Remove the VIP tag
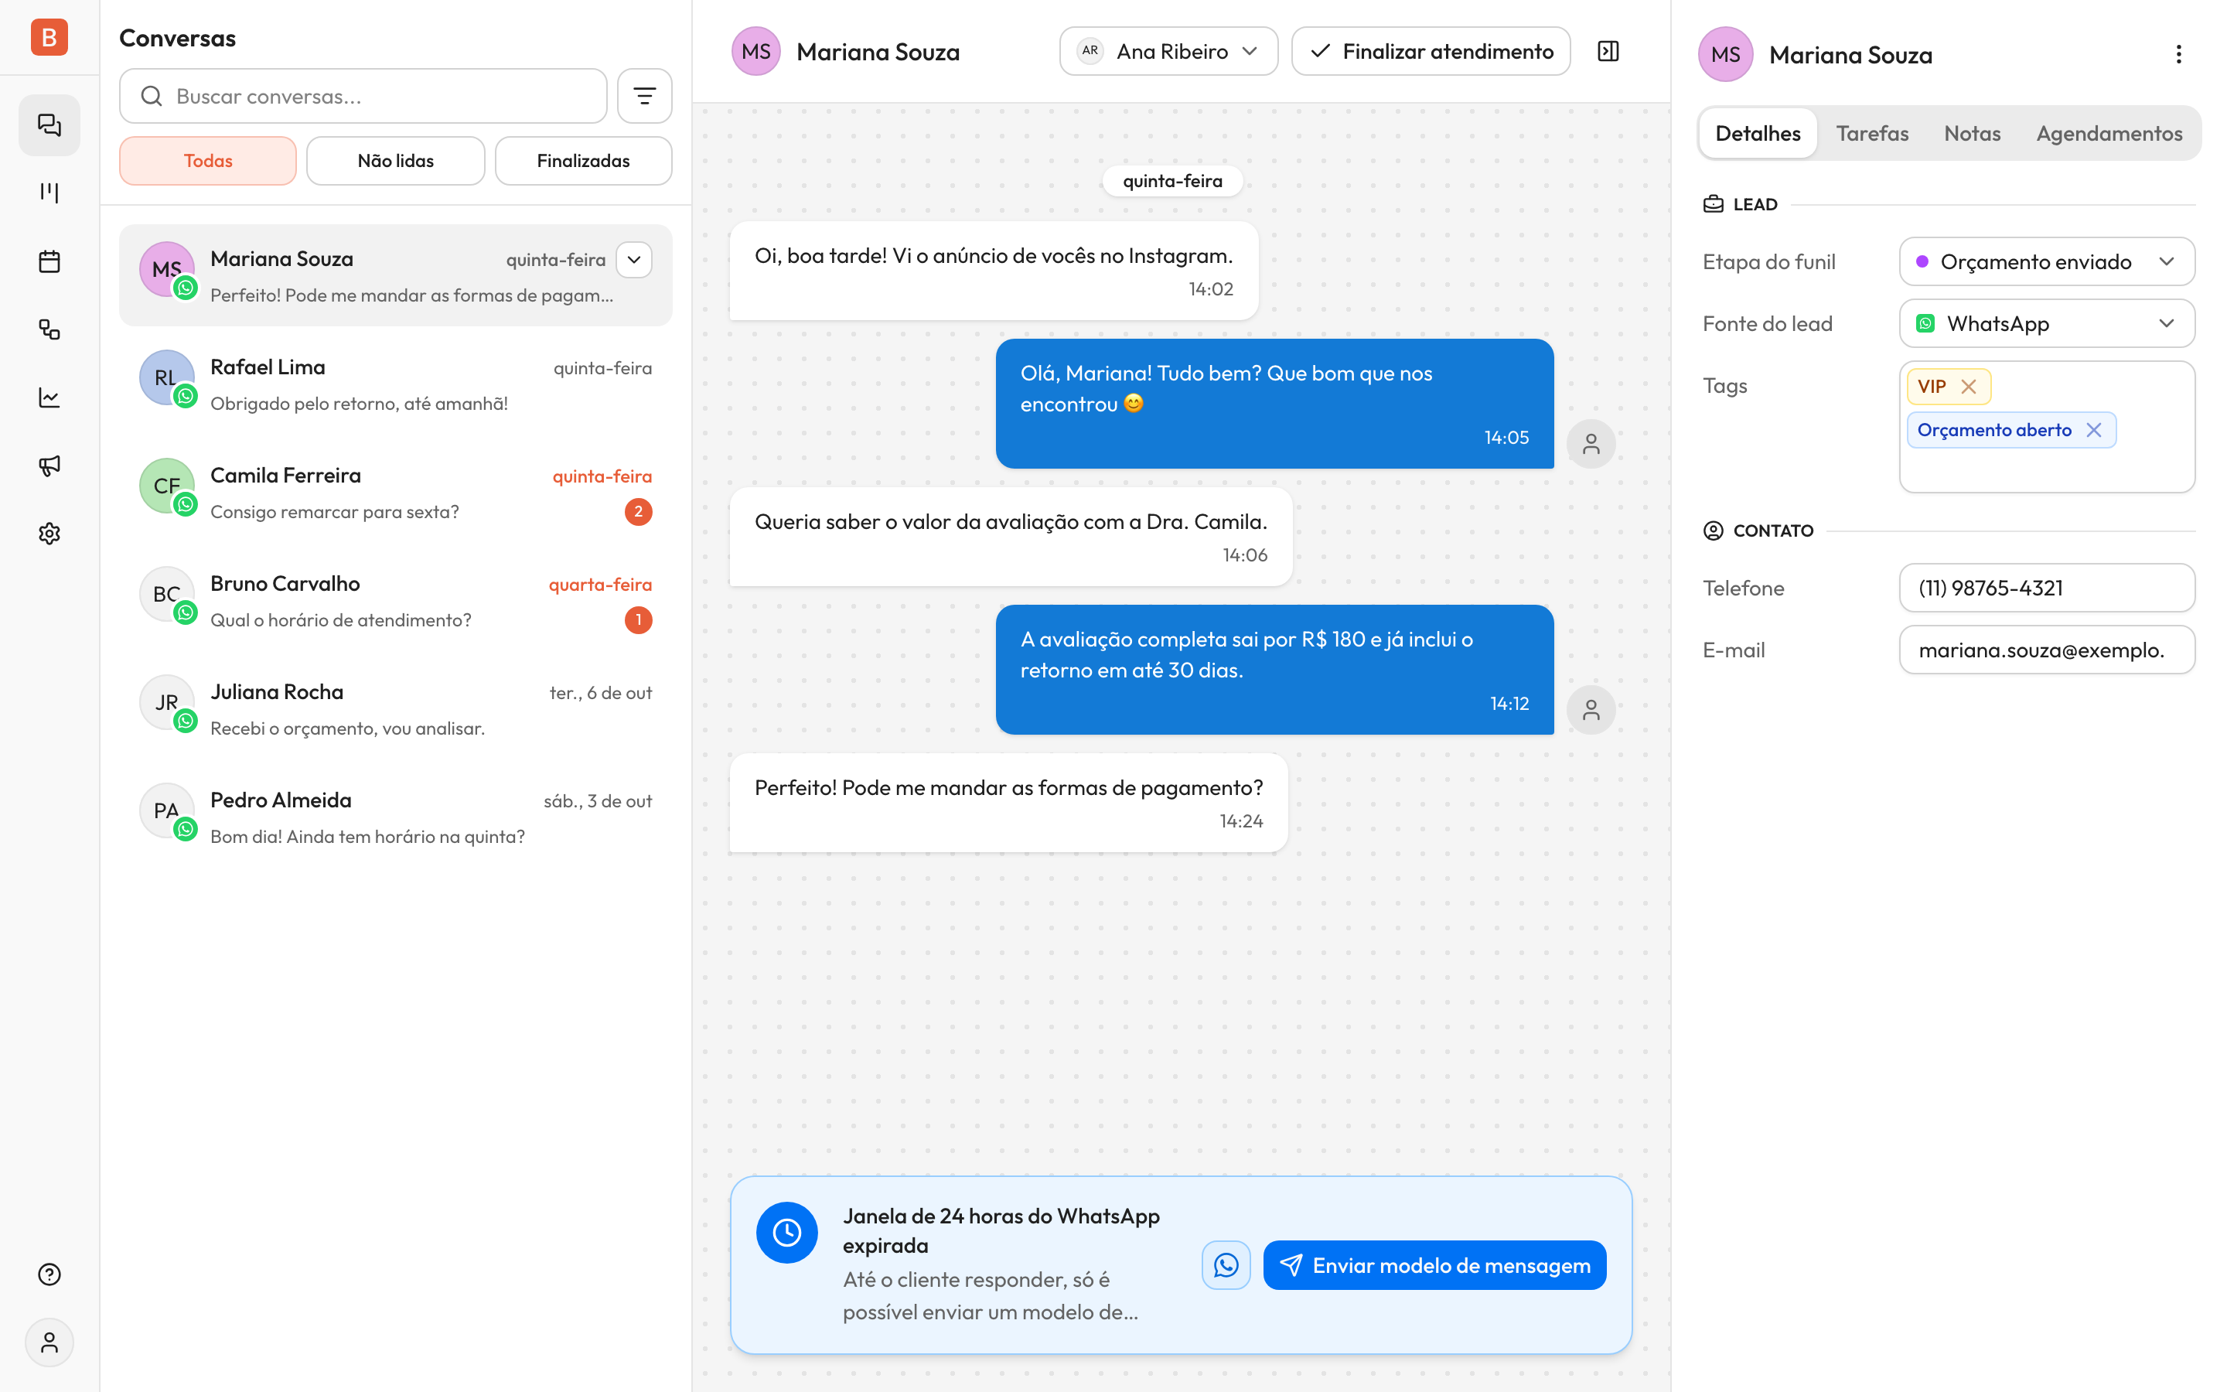Image resolution: width=2227 pixels, height=1392 pixels. (x=1969, y=387)
